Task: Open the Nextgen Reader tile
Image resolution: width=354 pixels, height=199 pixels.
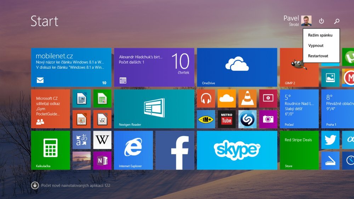Action: point(154,109)
